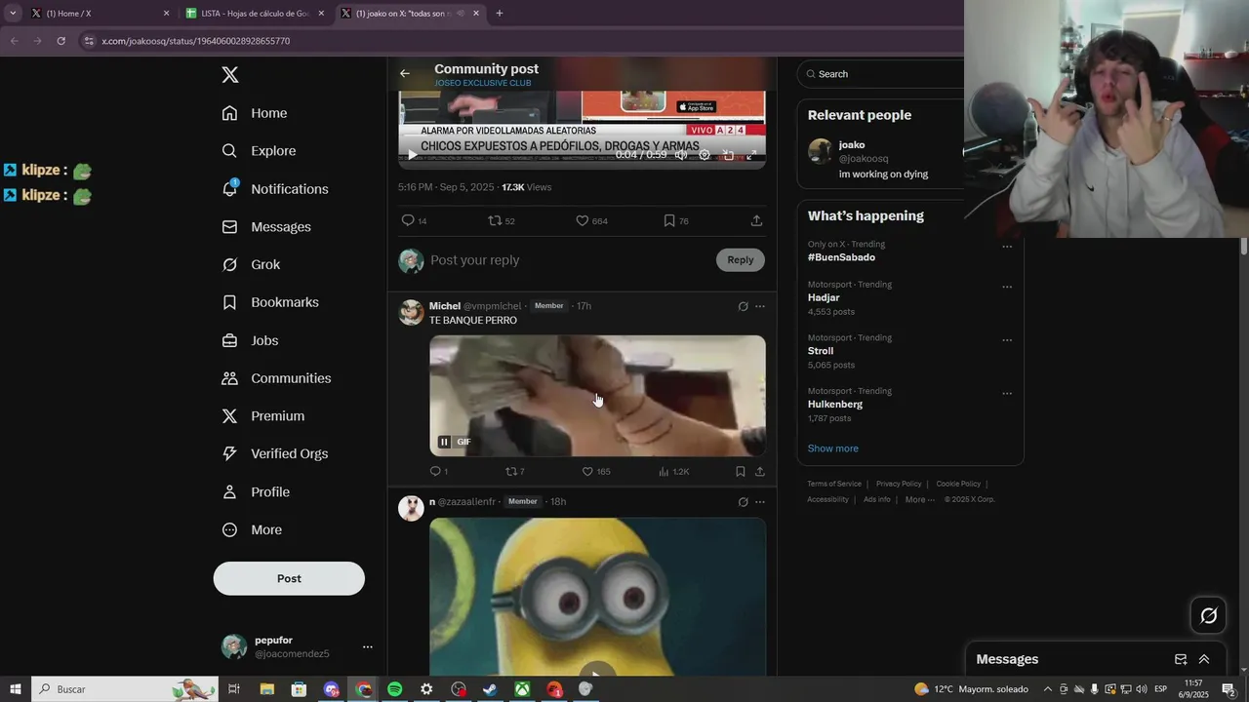Go back with the Community post arrow
Screen dimensions: 1249x702
click(x=405, y=73)
